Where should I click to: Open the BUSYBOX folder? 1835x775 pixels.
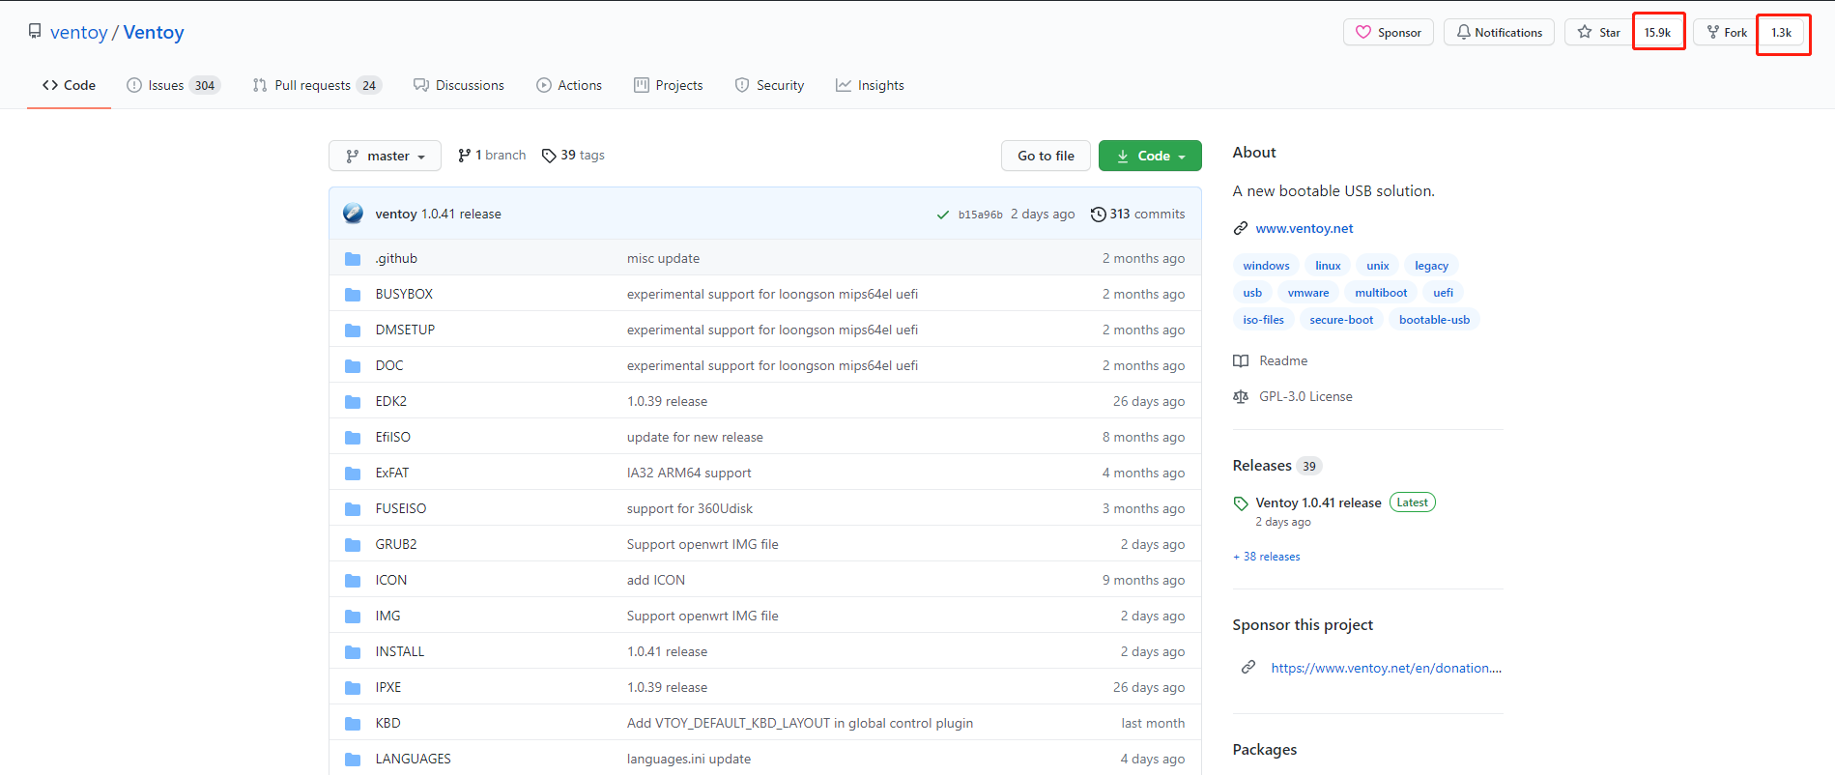[404, 294]
